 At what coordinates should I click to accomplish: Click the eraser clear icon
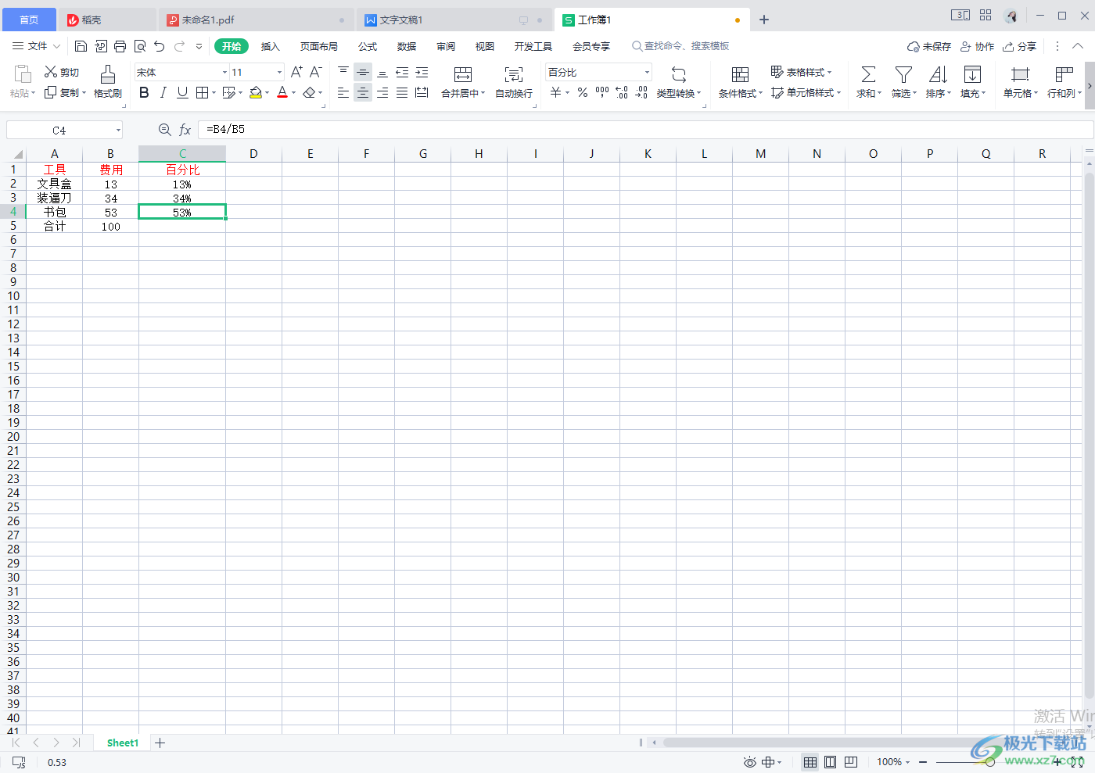(309, 93)
